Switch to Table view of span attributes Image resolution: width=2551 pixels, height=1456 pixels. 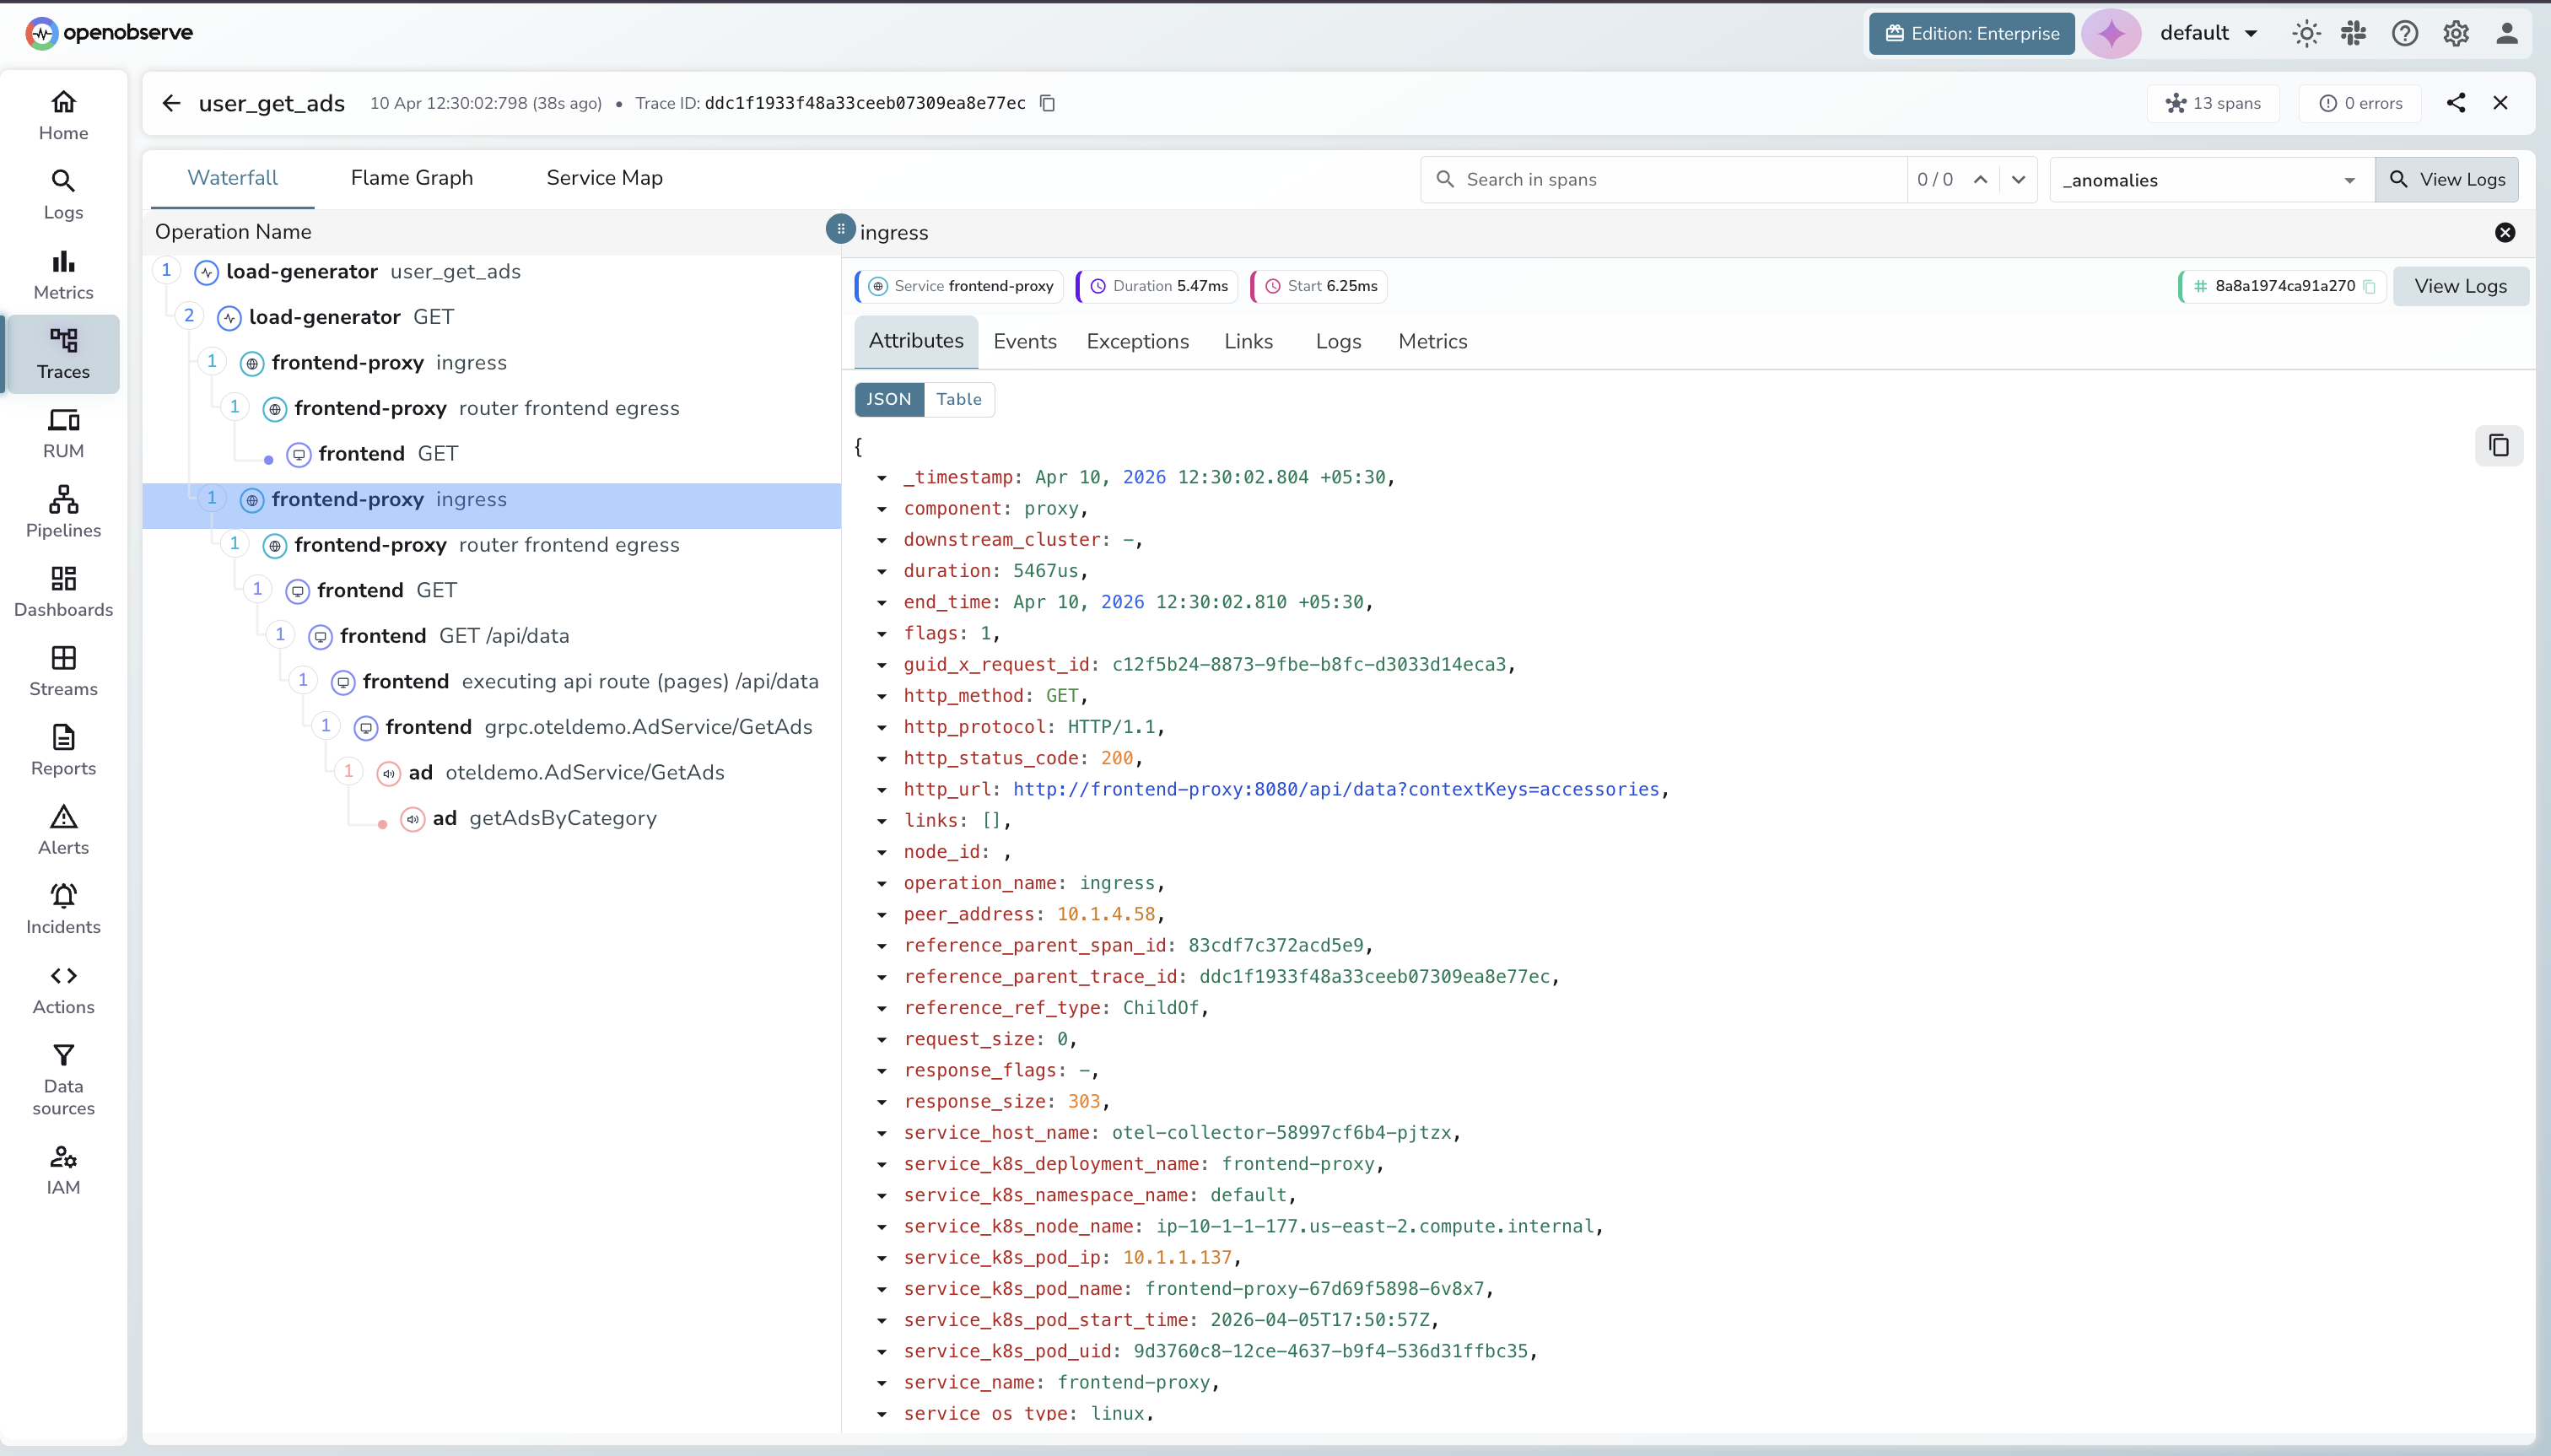click(958, 399)
